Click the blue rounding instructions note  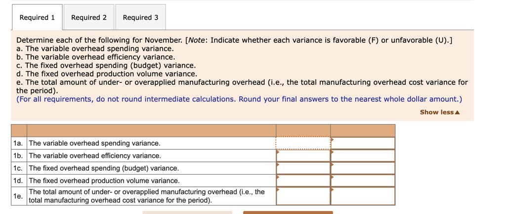(239, 99)
